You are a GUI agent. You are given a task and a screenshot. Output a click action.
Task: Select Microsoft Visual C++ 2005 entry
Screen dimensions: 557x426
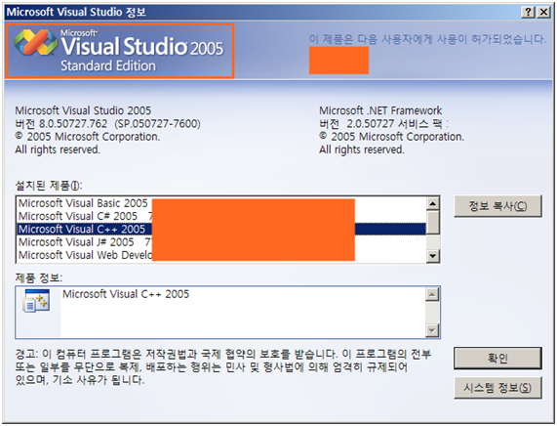point(221,229)
